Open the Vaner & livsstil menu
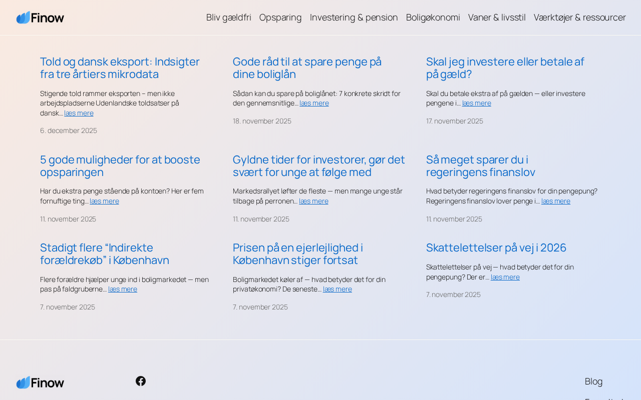The image size is (641, 400). pos(497,17)
